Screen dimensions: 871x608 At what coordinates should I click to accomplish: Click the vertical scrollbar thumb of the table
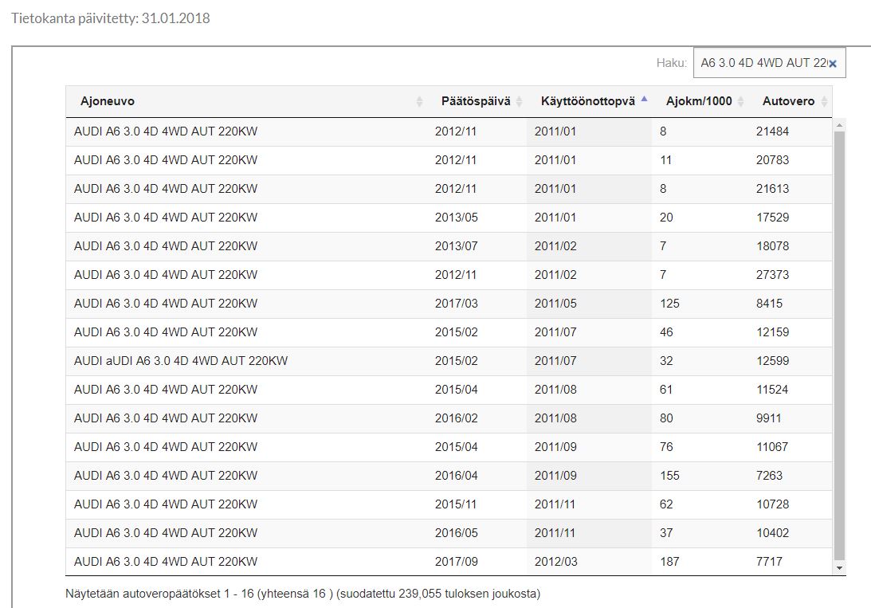[838, 343]
